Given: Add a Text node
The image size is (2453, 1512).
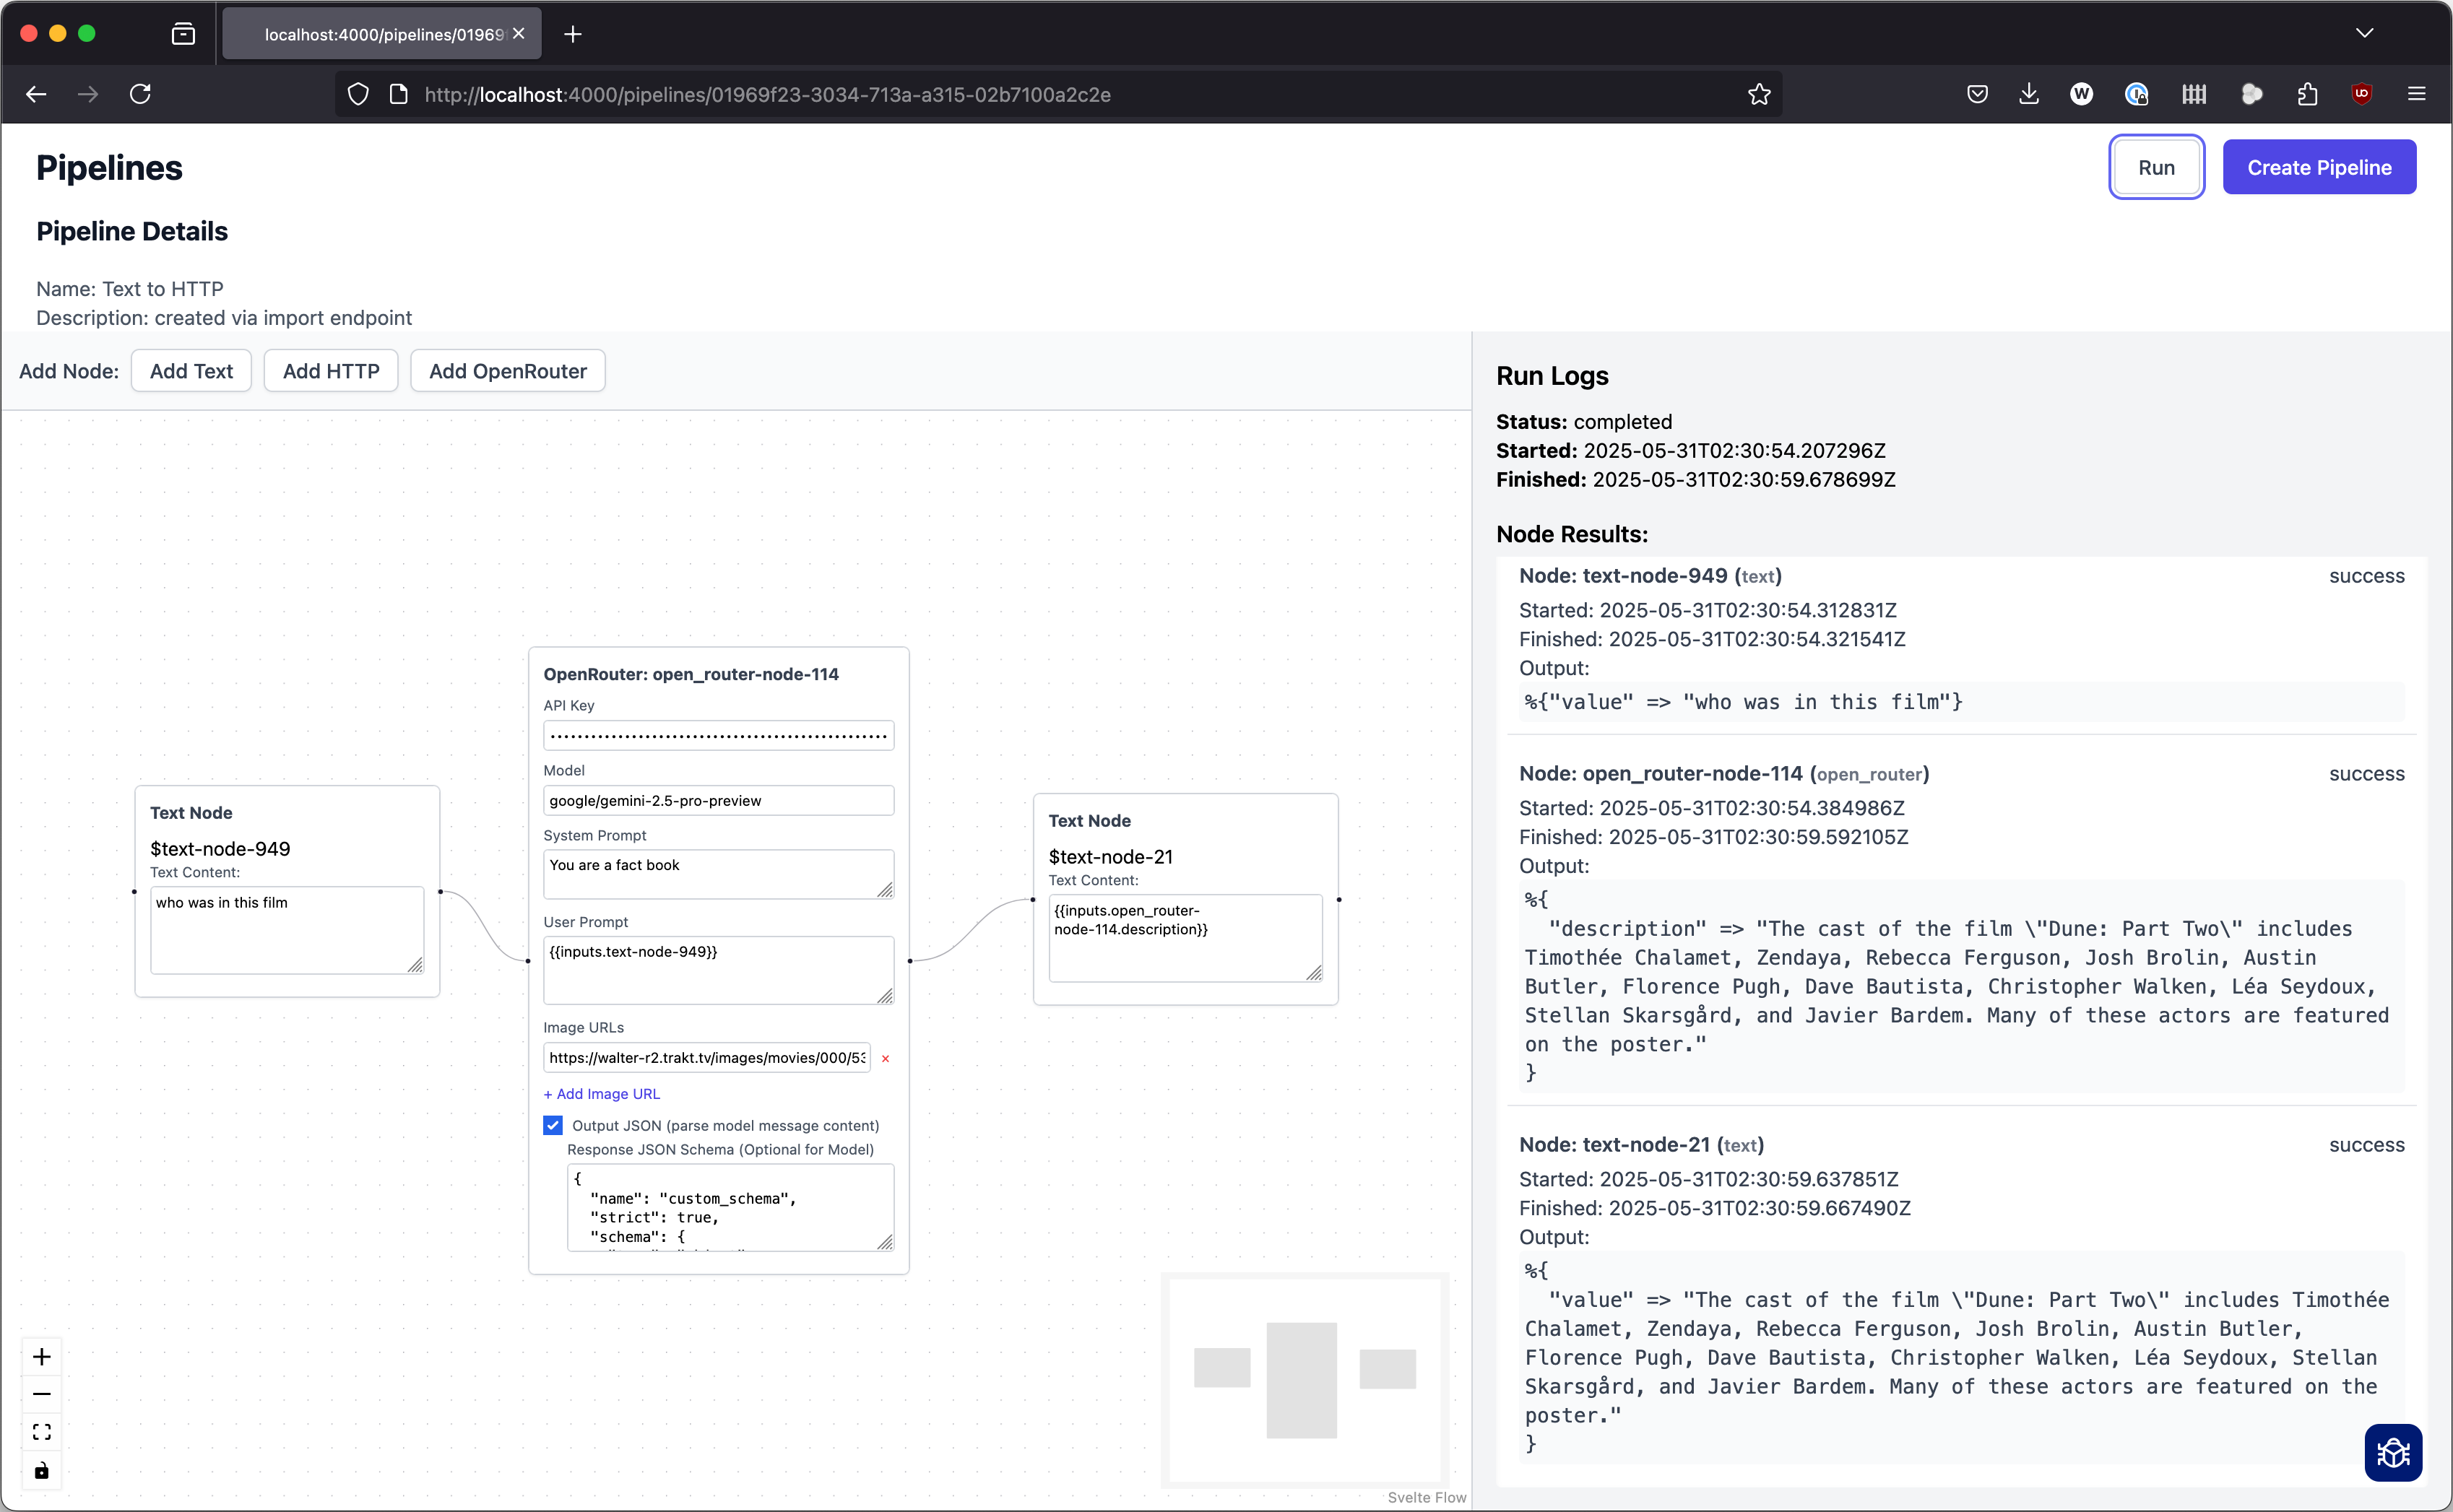Looking at the screenshot, I should click(x=191, y=371).
